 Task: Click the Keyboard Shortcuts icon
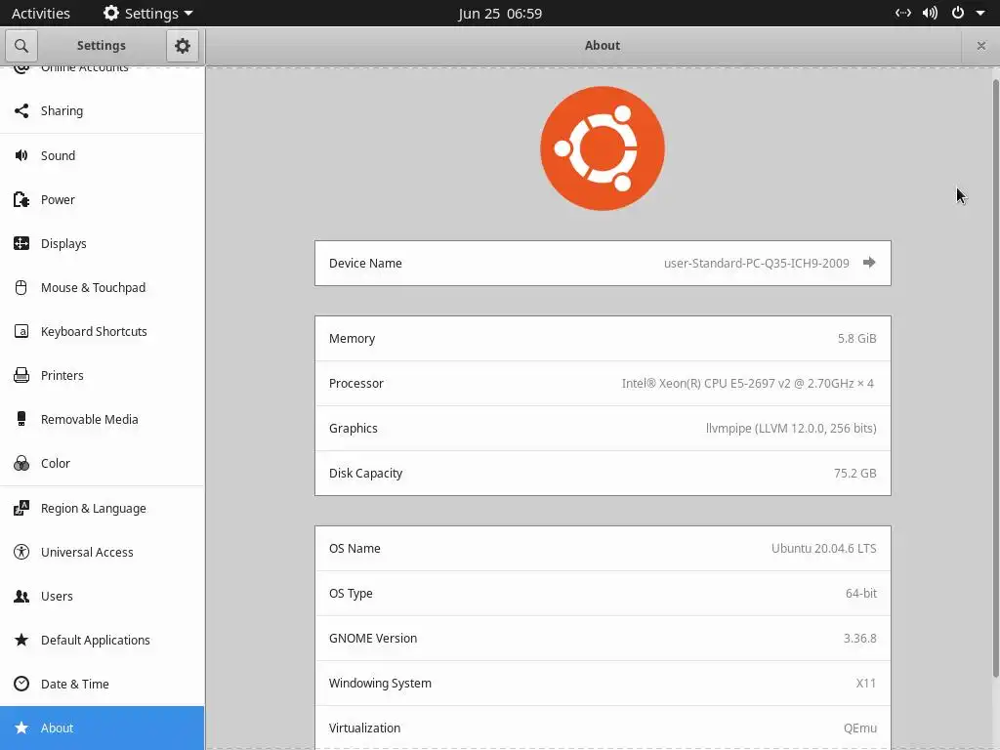point(21,332)
